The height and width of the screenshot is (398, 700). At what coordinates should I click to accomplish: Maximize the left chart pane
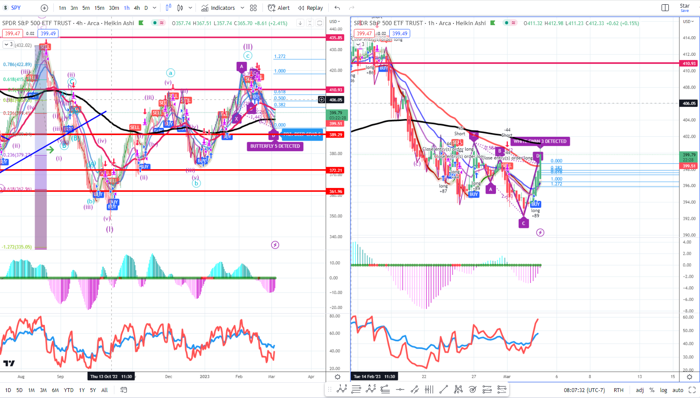319,23
